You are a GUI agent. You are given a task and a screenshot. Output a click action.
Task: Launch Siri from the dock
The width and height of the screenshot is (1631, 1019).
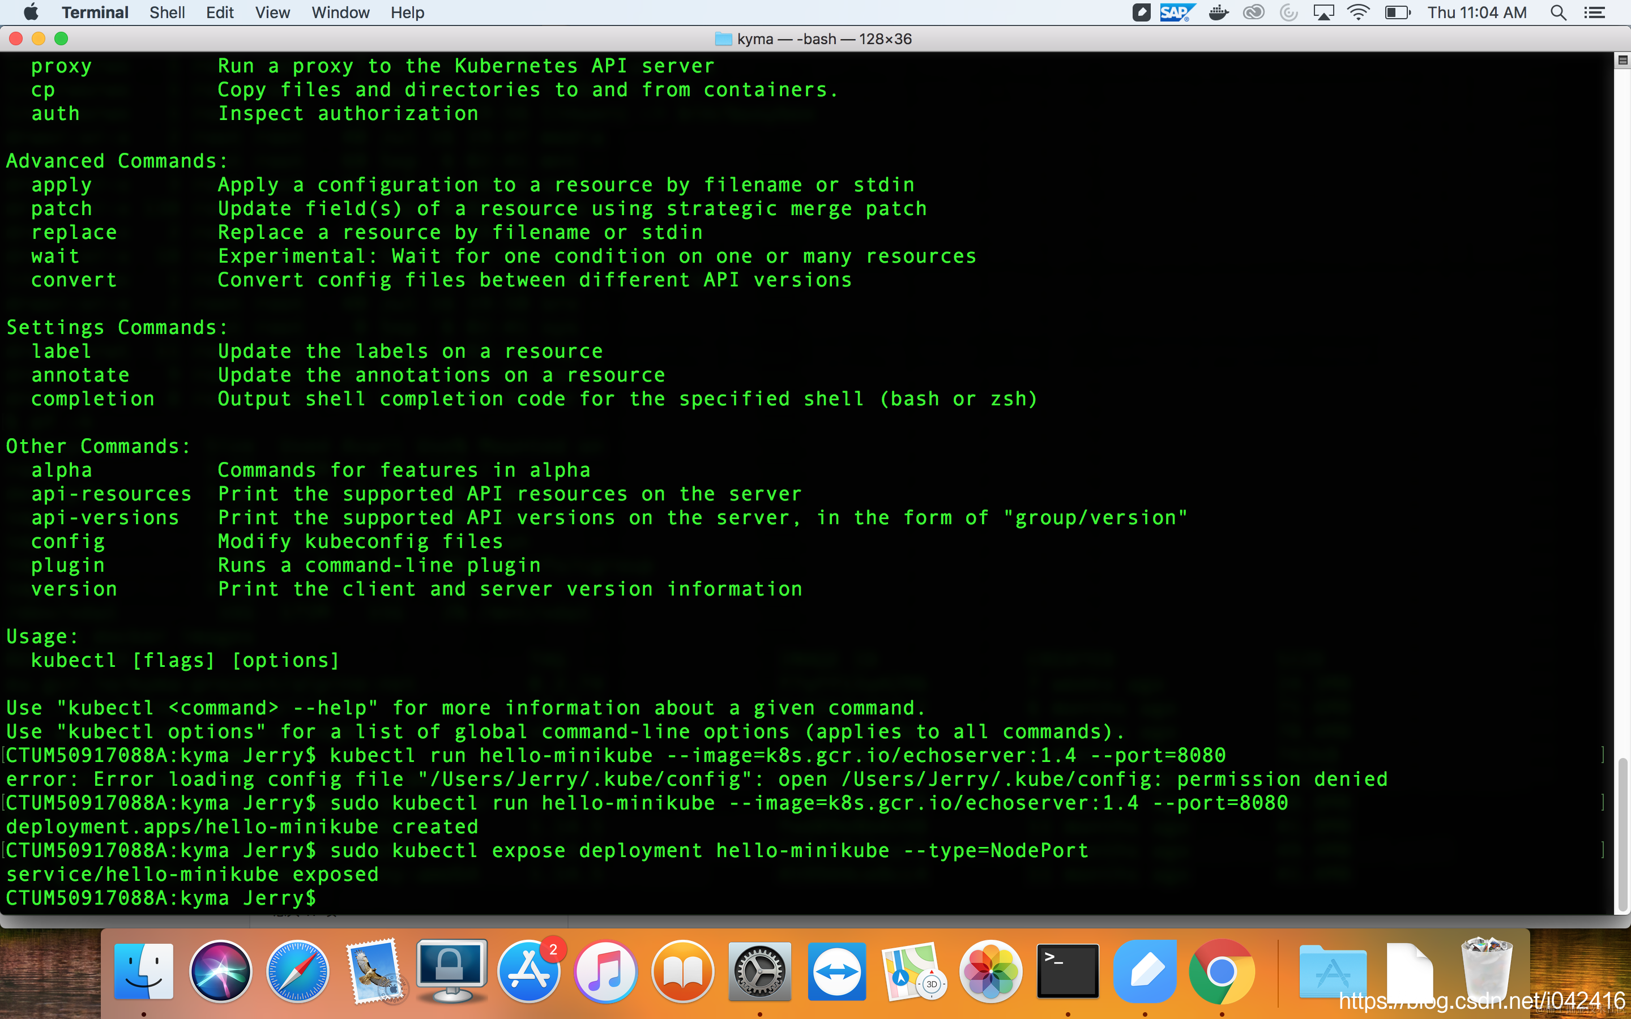(220, 972)
